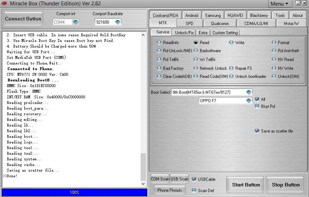
Task: Click the 'Connected to Phone.' log line
Action: (x=30, y=69)
